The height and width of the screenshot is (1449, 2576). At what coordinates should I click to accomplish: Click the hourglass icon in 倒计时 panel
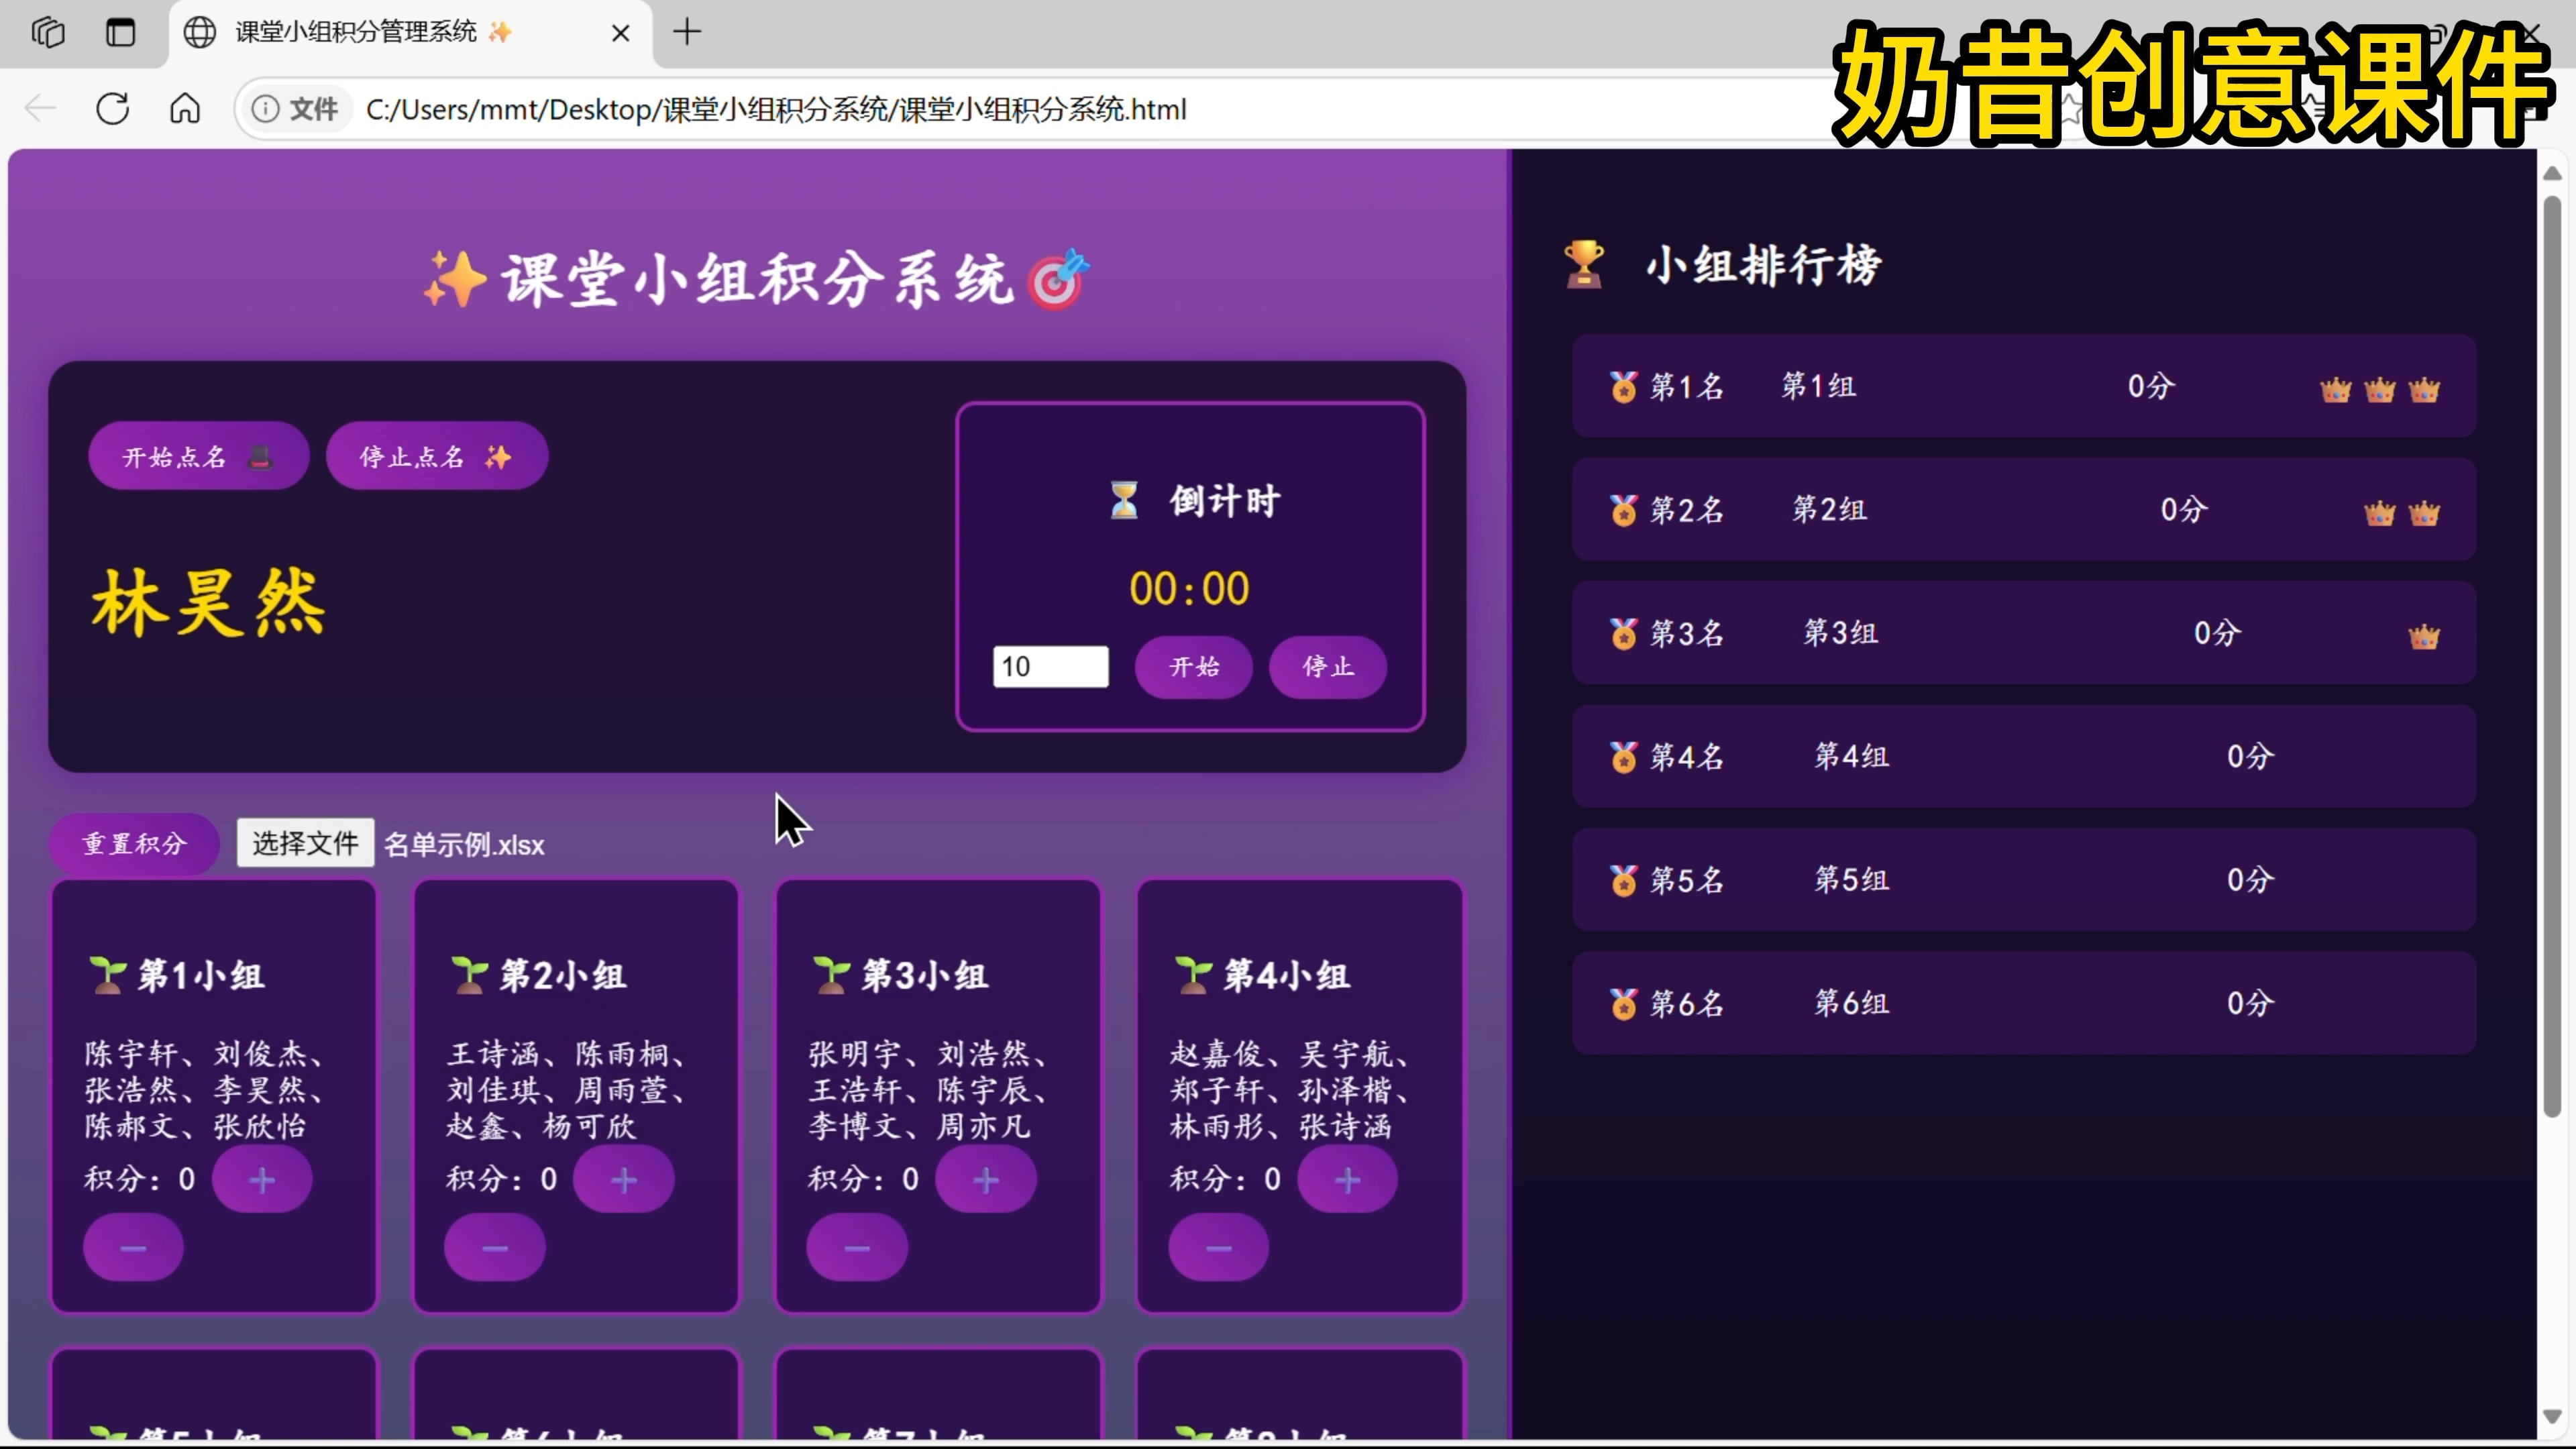(1124, 501)
